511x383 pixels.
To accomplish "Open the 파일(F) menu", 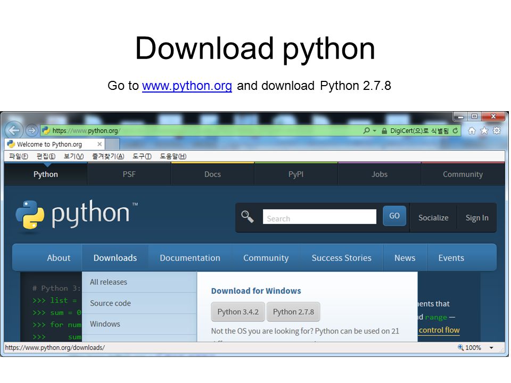I will 18,156.
